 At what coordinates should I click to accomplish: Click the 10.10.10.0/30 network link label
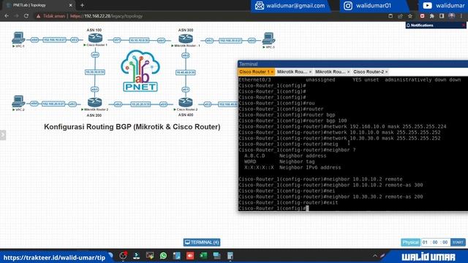point(139,40)
